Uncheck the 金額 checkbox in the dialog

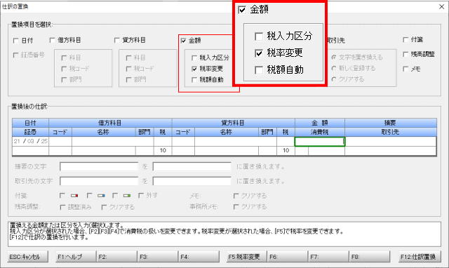tap(184, 41)
